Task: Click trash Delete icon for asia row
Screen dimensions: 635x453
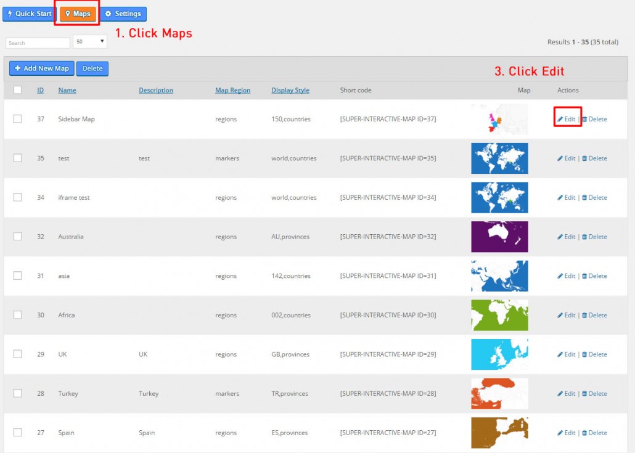Action: coord(584,276)
